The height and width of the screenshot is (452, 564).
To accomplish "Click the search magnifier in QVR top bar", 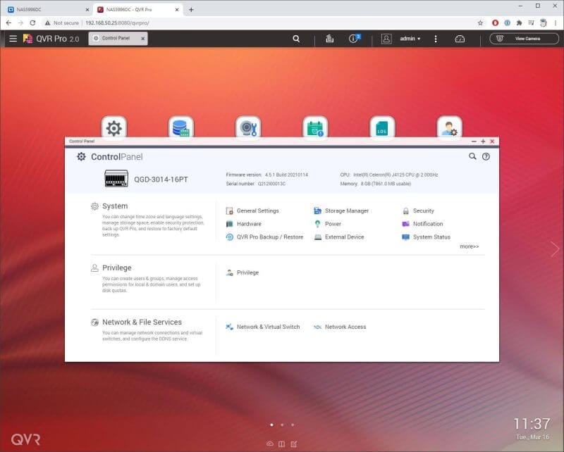I will [296, 39].
